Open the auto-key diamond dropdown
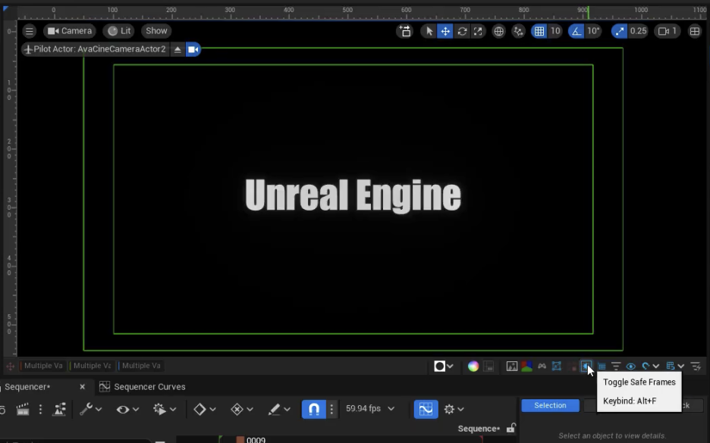Image resolution: width=710 pixels, height=443 pixels. click(242, 410)
